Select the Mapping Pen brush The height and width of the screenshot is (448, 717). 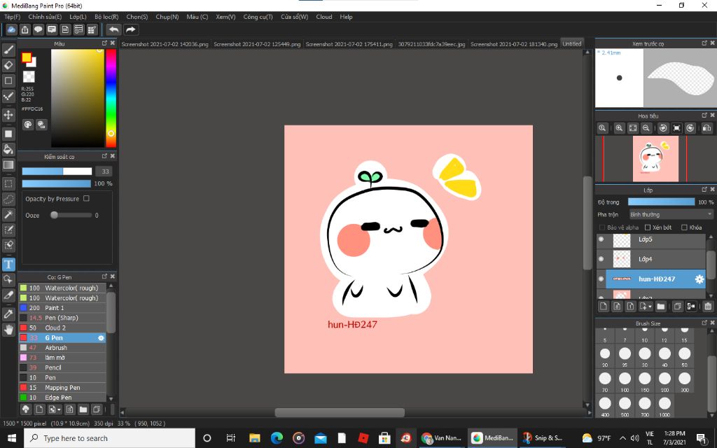(x=62, y=388)
